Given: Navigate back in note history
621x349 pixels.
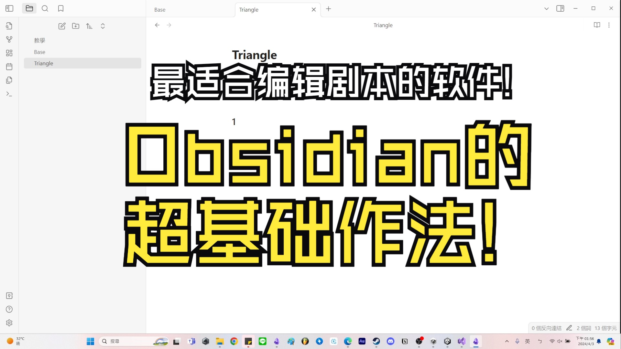Looking at the screenshot, I should (157, 25).
